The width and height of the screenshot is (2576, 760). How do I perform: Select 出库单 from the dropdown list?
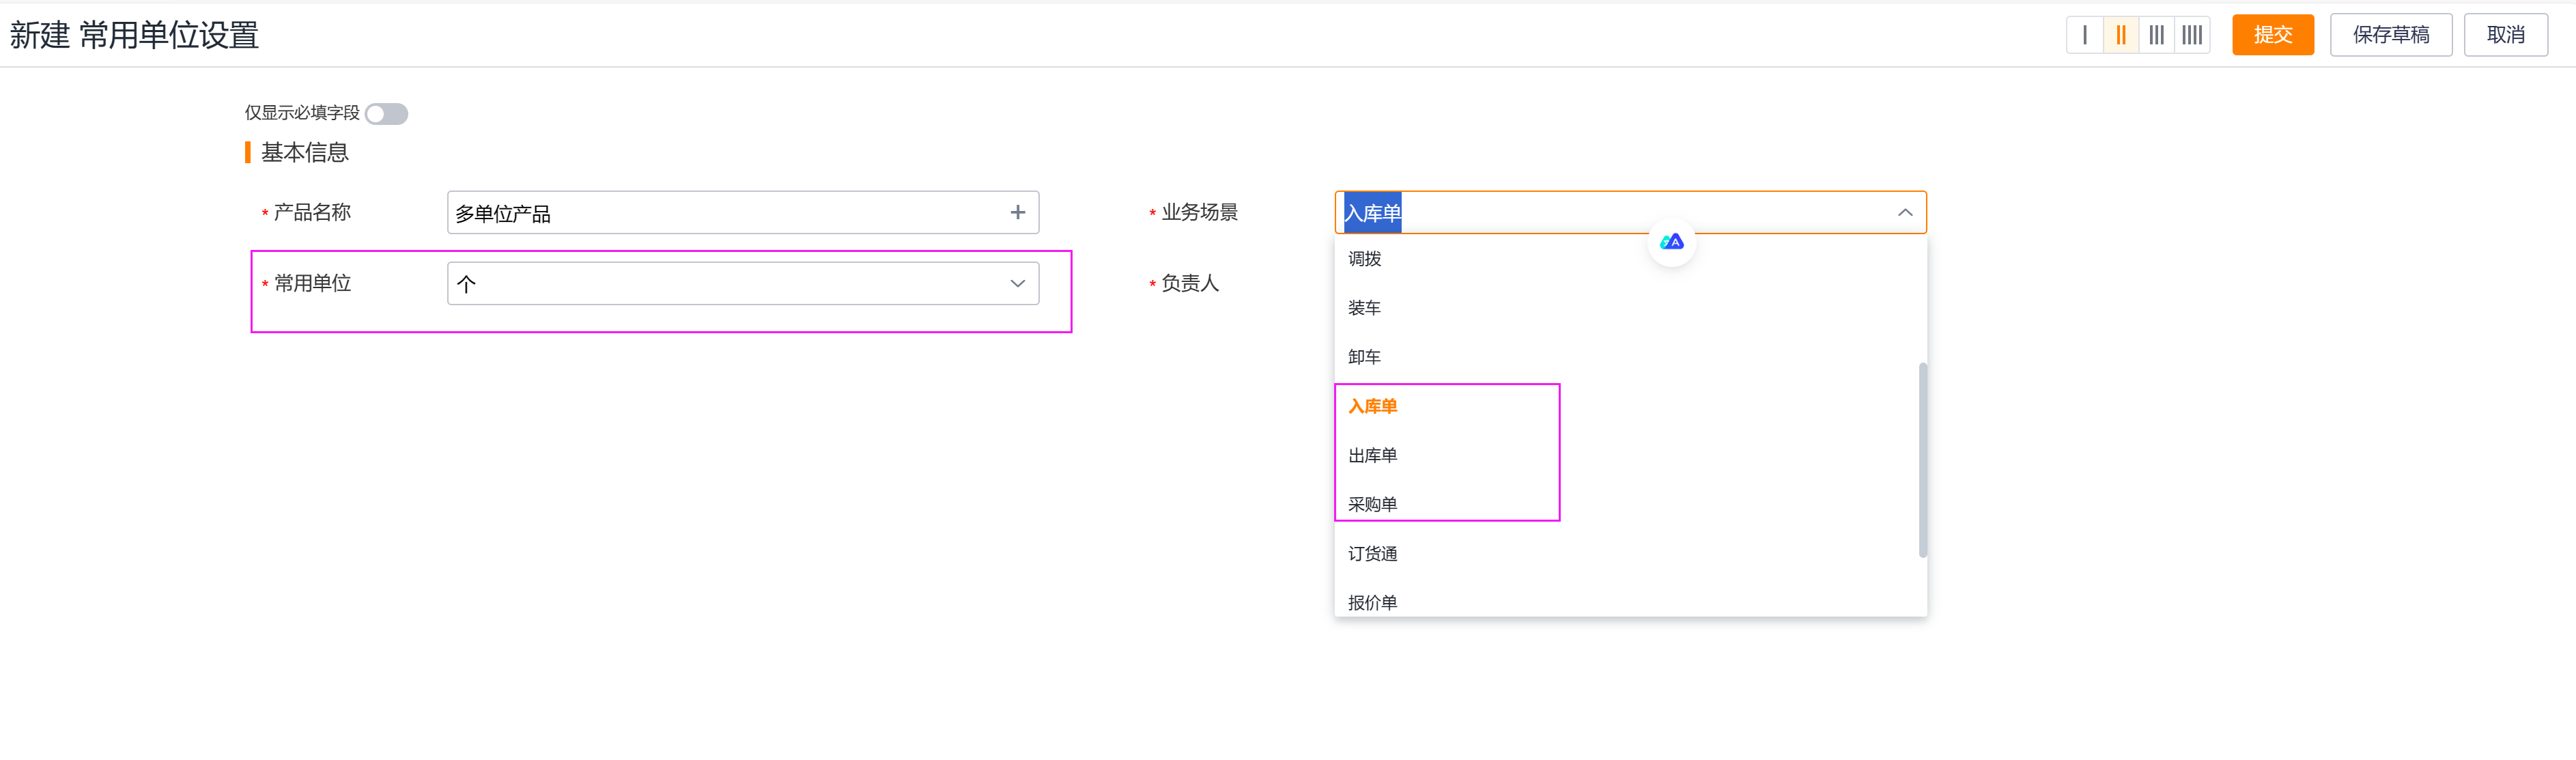point(1372,454)
